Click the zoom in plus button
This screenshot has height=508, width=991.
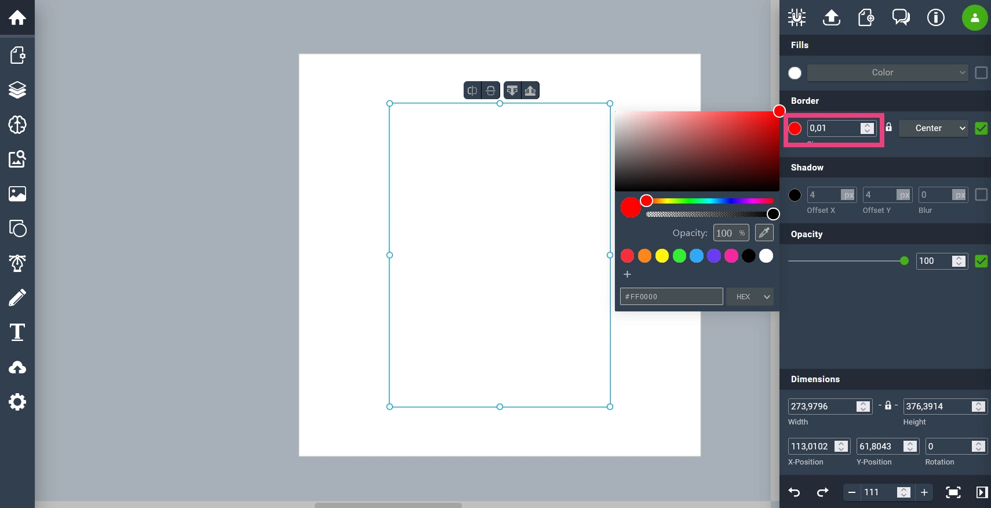click(x=924, y=492)
